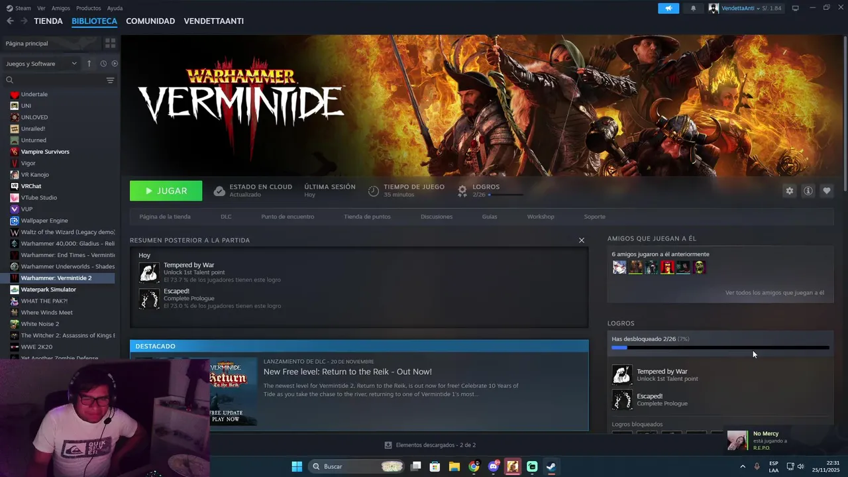Toggle recent activity clock filter

(x=103, y=64)
